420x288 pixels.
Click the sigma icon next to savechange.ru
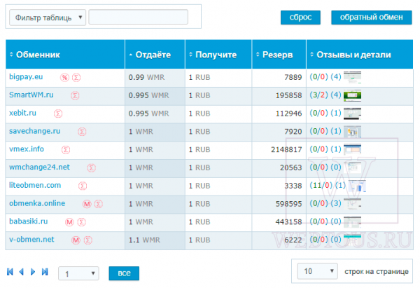click(82, 132)
